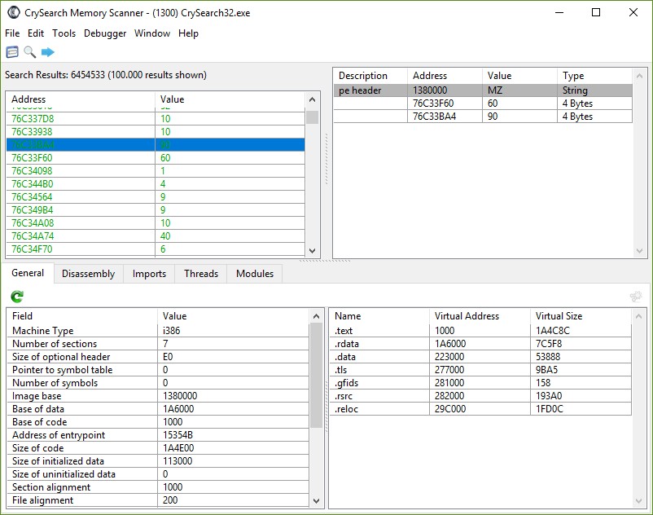This screenshot has width=653, height=515.
Task: Click the blue arrow next scan icon
Action: click(x=48, y=52)
